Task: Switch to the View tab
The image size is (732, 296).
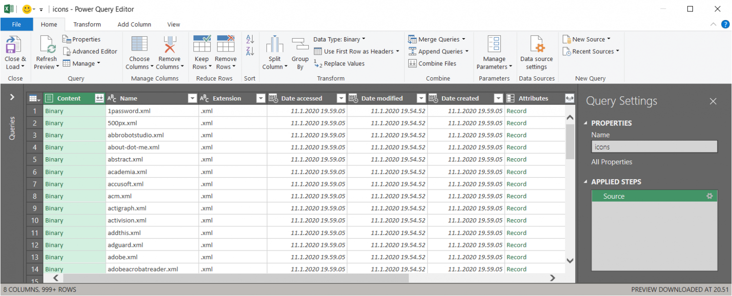Action: point(174,24)
